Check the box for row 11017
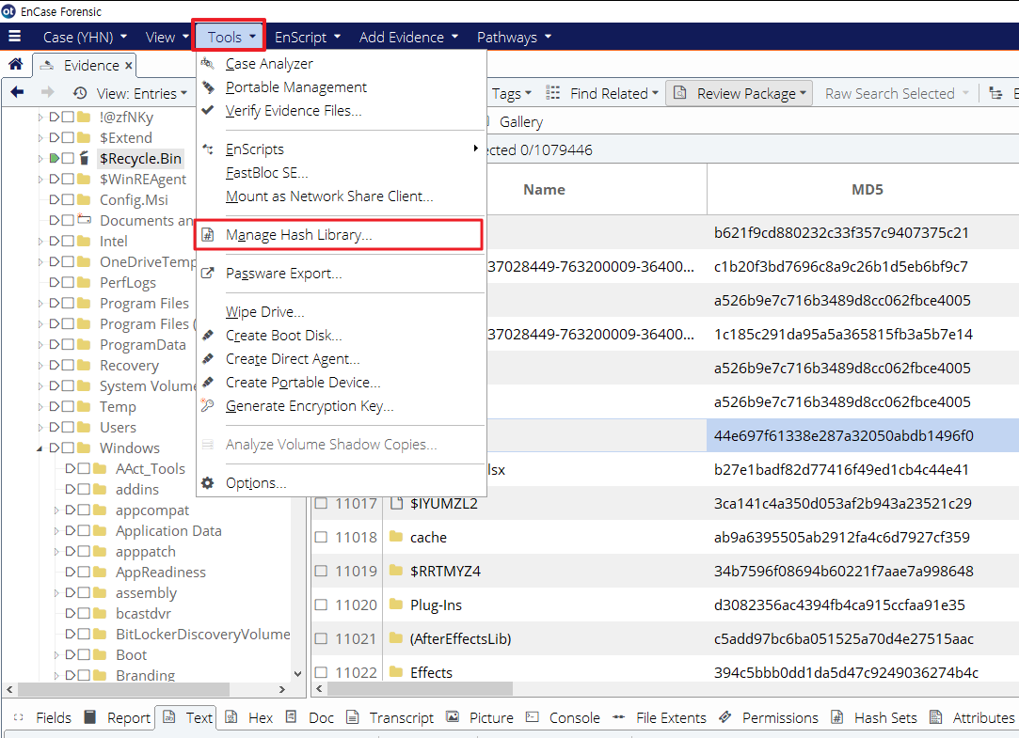 click(x=321, y=503)
